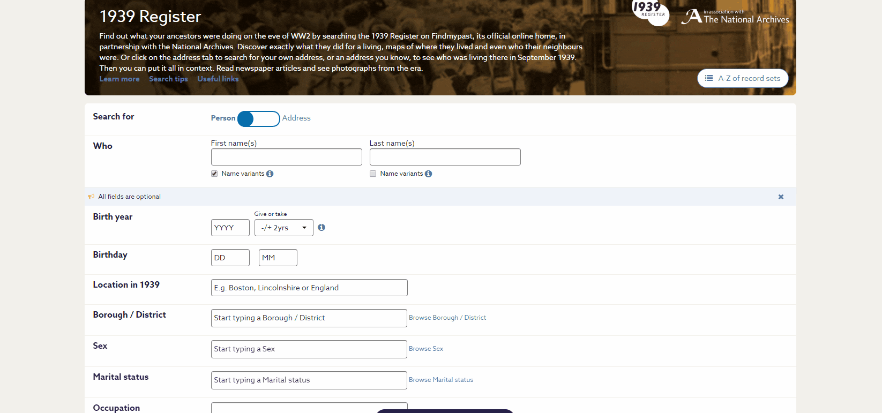Click the Birth year YYYY field
The image size is (882, 413).
[x=230, y=228]
